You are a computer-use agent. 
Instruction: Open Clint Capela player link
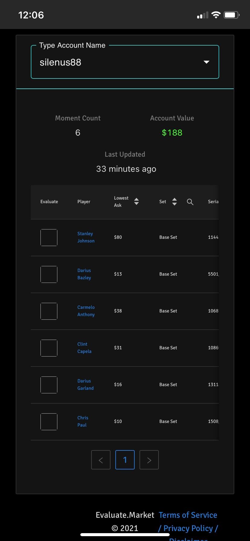(84, 348)
